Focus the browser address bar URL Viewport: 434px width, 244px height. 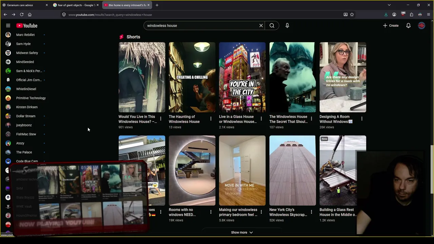click(x=203, y=15)
